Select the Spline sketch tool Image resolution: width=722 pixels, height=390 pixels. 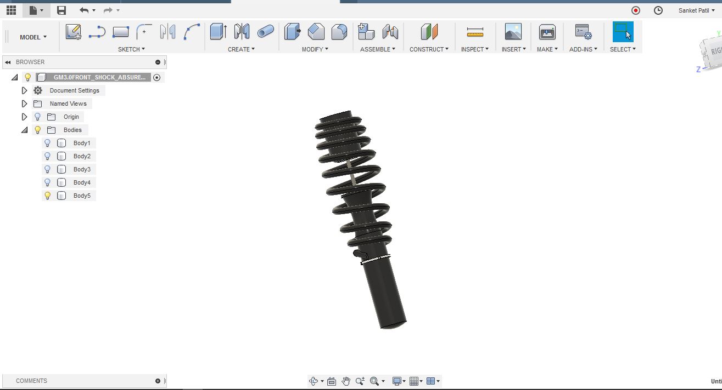tap(191, 32)
